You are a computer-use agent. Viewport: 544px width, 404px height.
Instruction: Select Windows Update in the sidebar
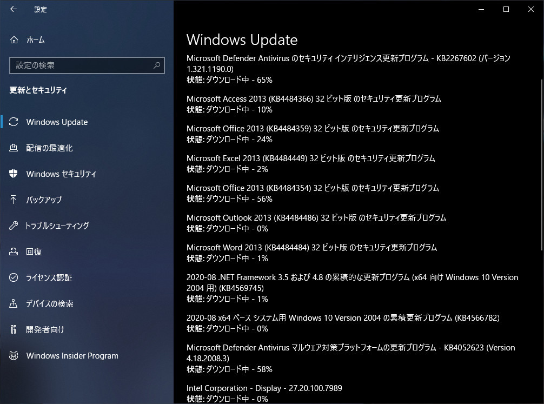tap(87, 122)
